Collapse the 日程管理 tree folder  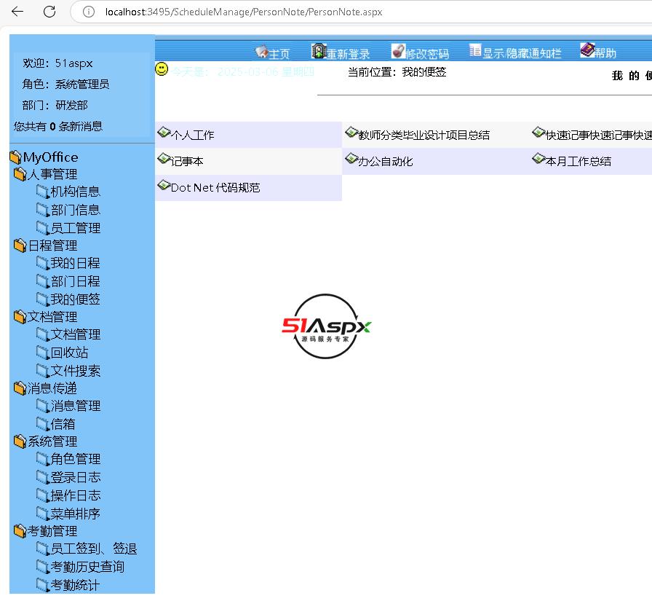pyautogui.click(x=20, y=245)
